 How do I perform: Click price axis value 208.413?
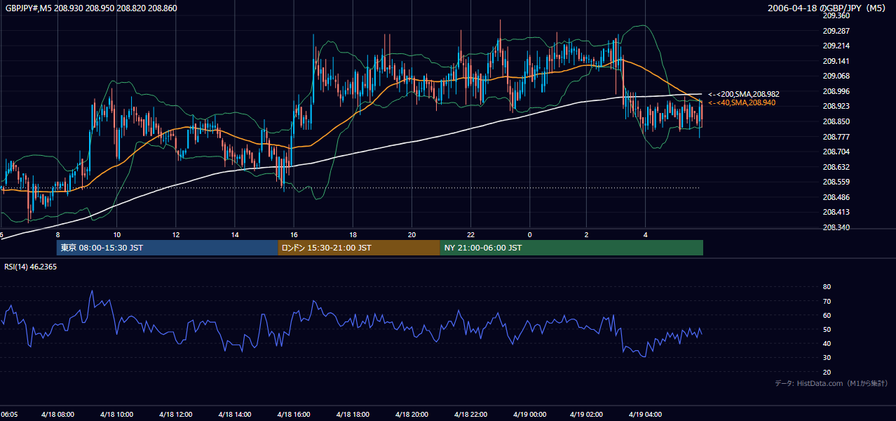point(835,212)
